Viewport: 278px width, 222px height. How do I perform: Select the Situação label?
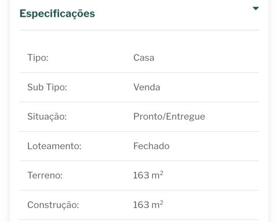47,117
